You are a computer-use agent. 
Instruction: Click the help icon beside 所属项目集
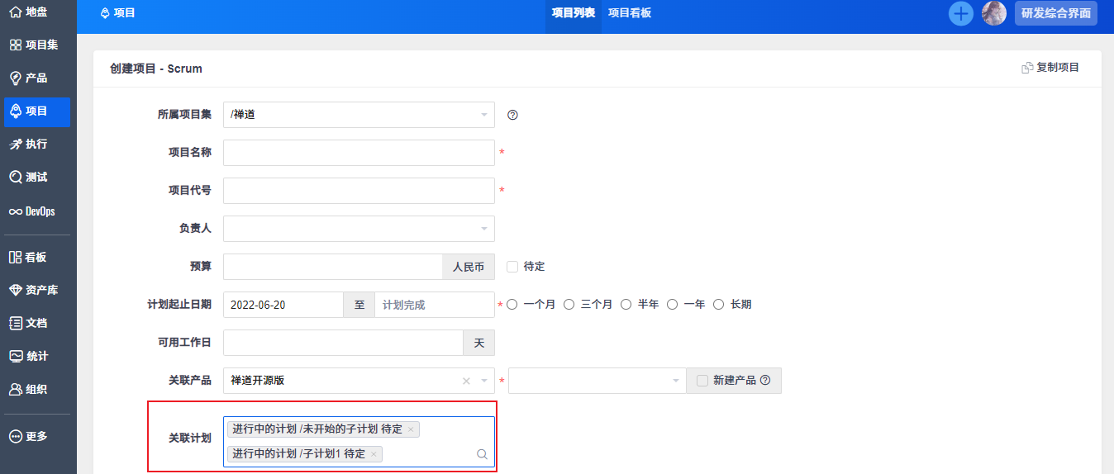pos(512,115)
